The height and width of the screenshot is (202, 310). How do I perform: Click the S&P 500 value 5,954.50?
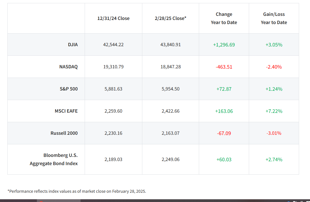tap(170, 89)
